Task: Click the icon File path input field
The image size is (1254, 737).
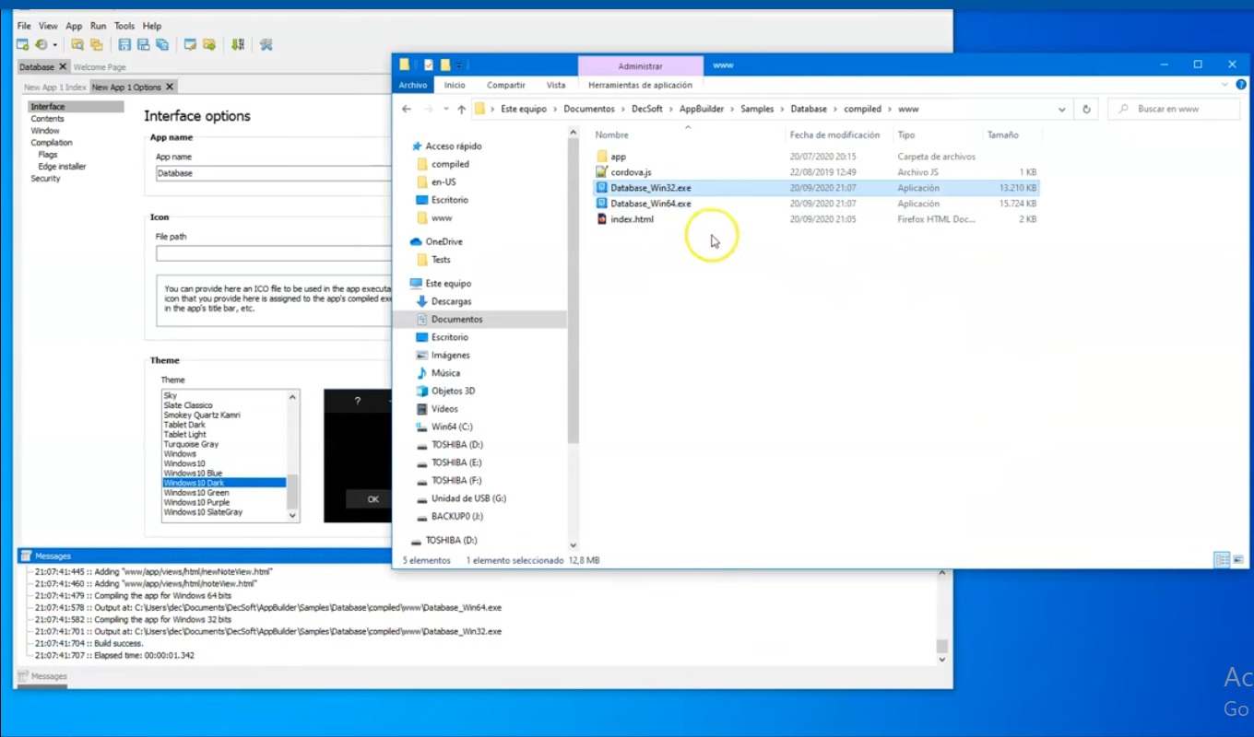Action: tap(274, 253)
